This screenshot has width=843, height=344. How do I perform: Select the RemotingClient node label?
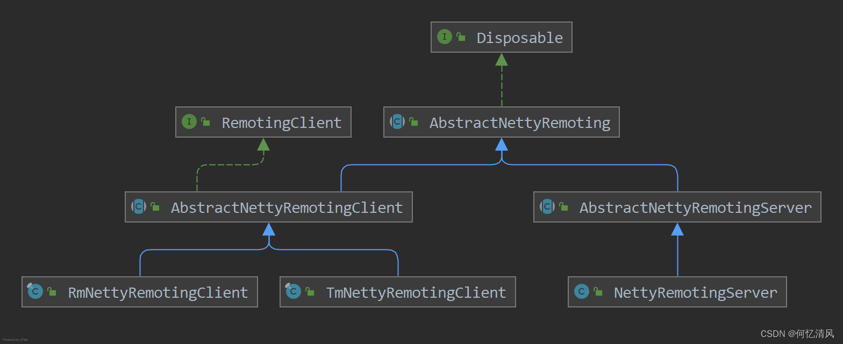pyautogui.click(x=282, y=123)
